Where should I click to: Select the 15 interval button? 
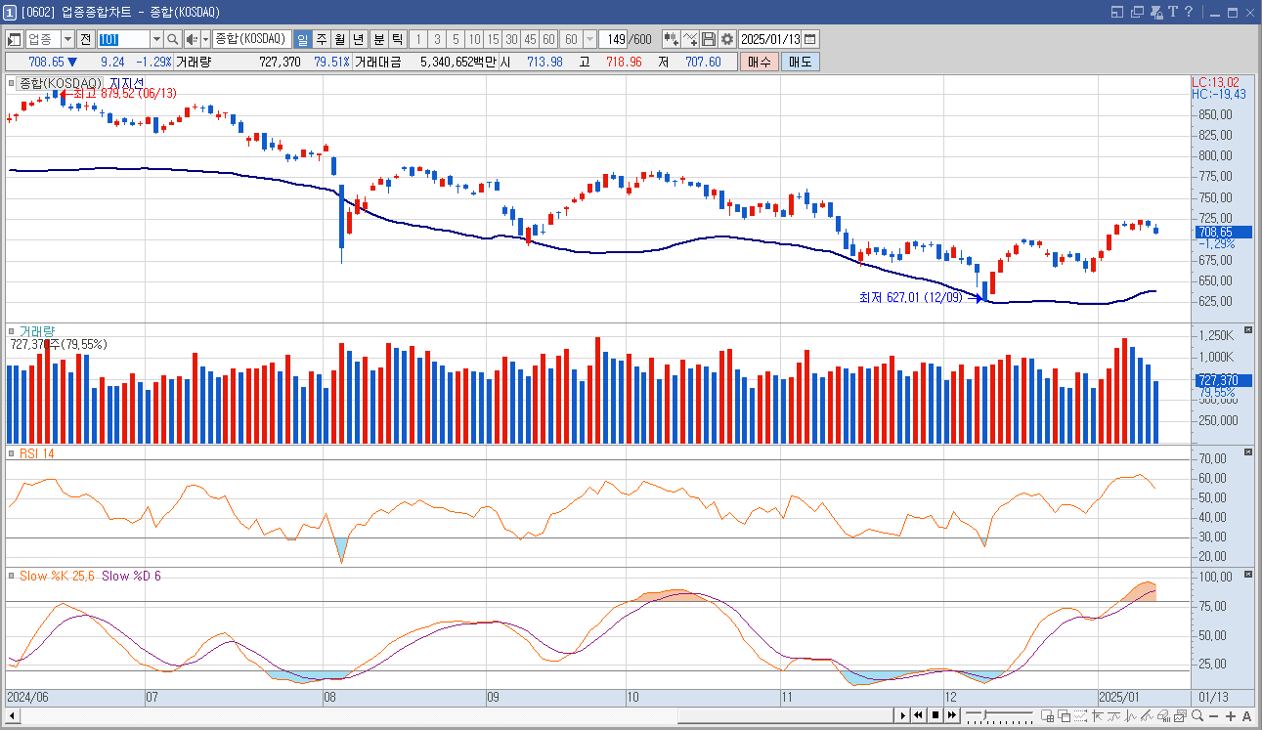[493, 39]
